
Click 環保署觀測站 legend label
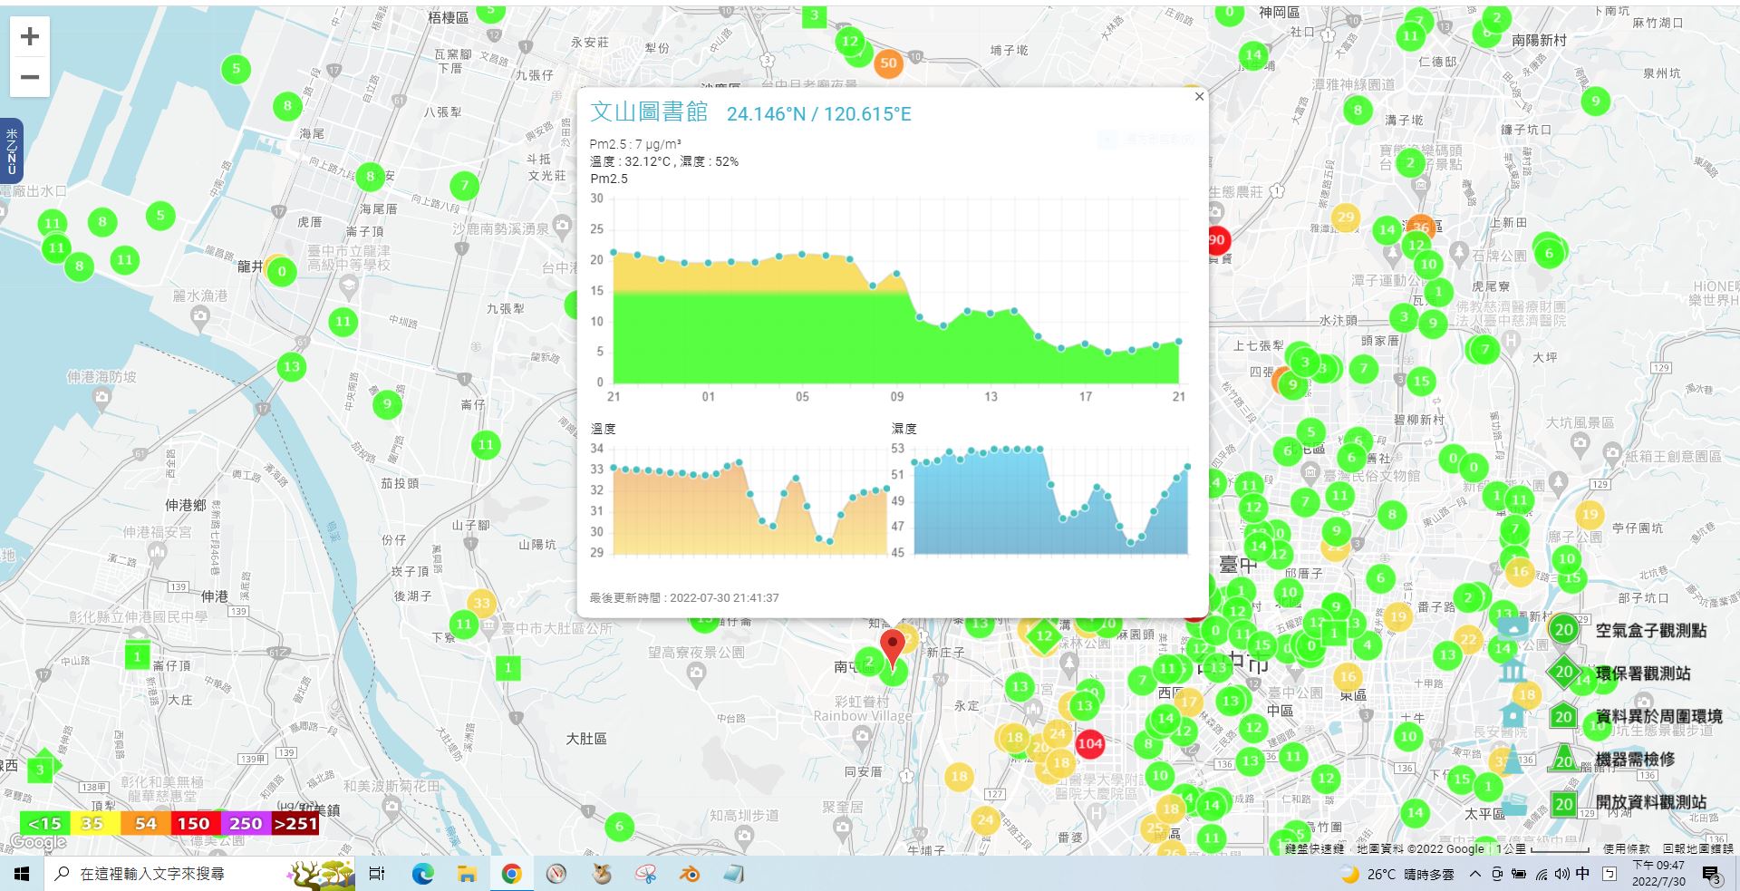click(x=1642, y=673)
